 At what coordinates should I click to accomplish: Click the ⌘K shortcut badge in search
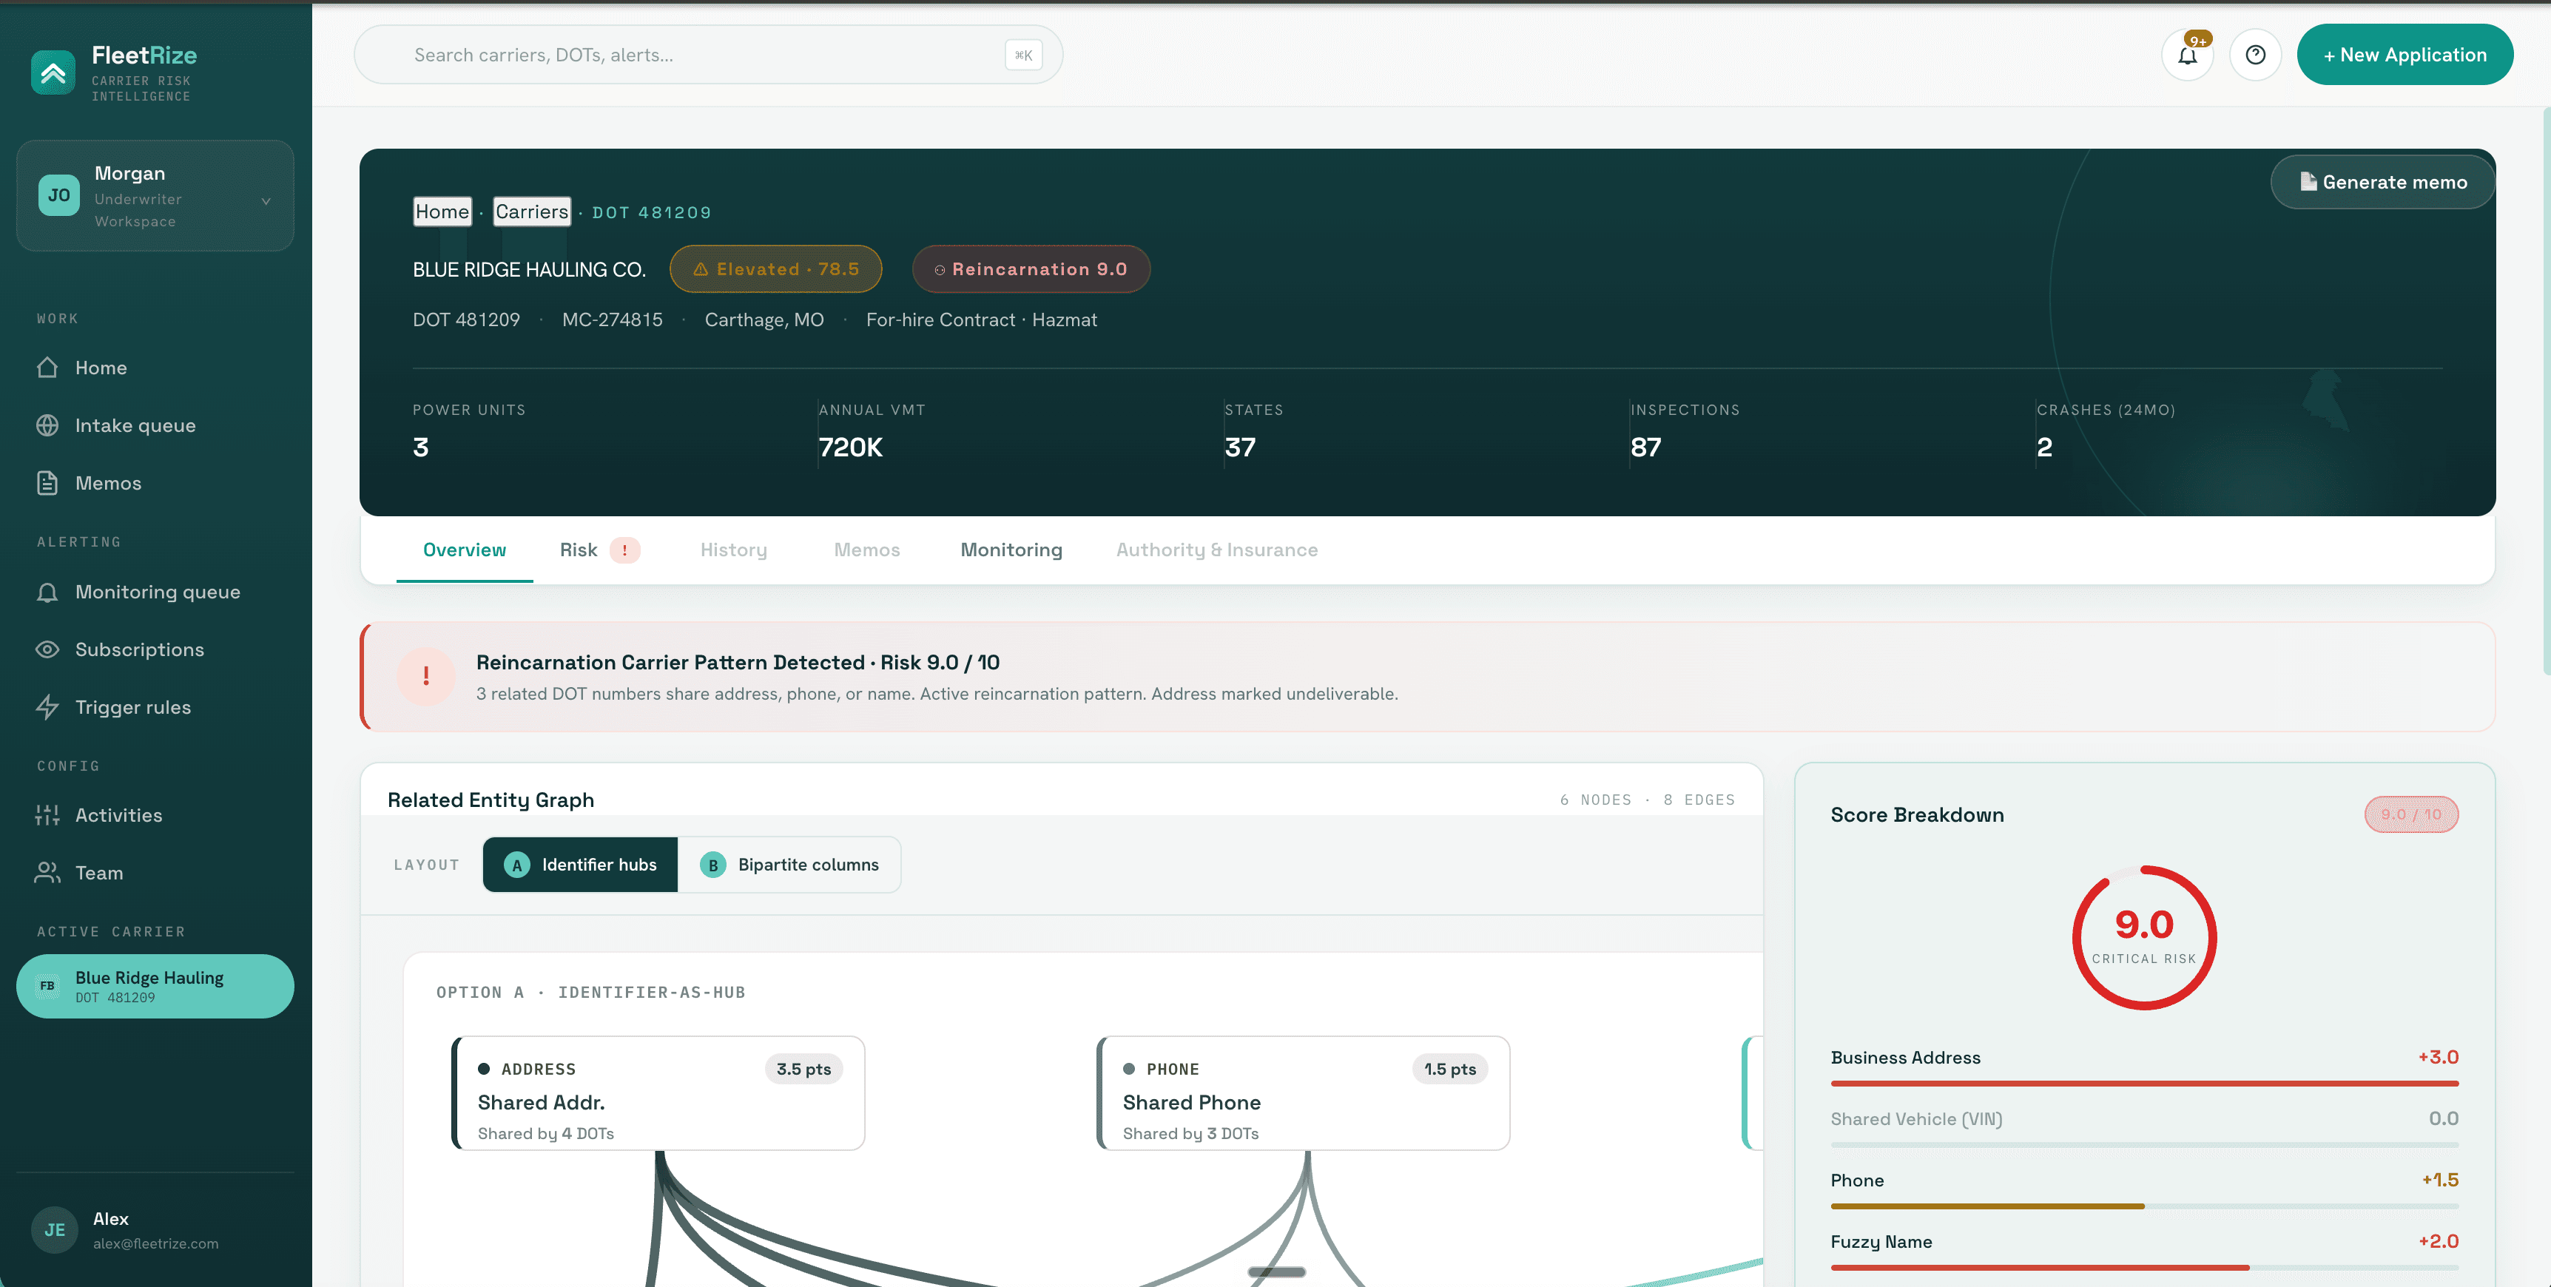[1023, 55]
